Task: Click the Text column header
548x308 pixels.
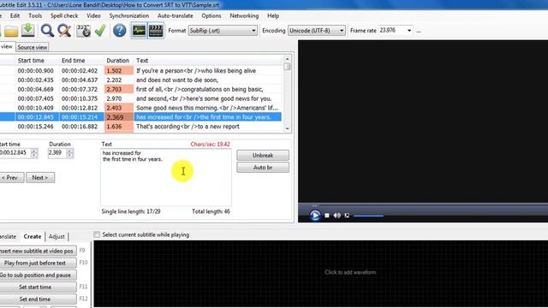Action: tap(142, 61)
